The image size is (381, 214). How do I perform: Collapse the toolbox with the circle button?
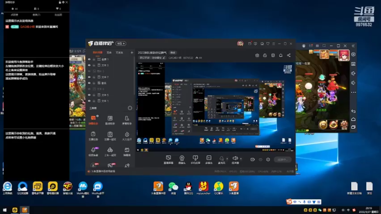130,108
